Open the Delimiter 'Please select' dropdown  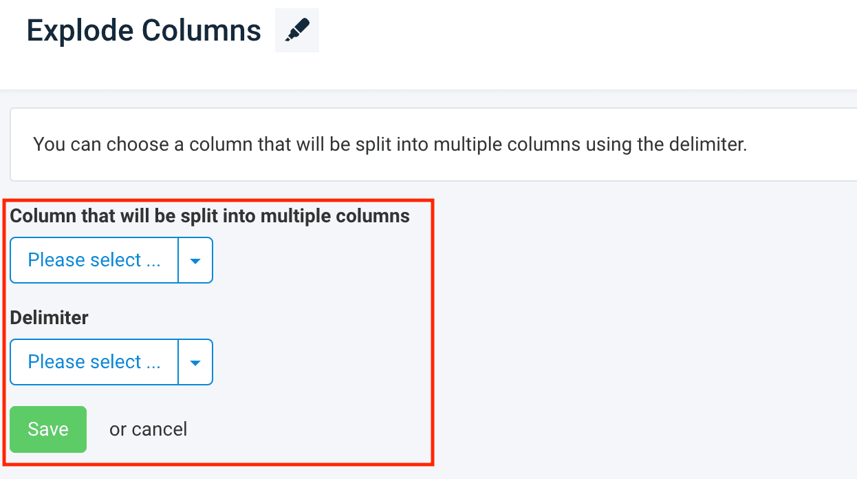point(94,362)
